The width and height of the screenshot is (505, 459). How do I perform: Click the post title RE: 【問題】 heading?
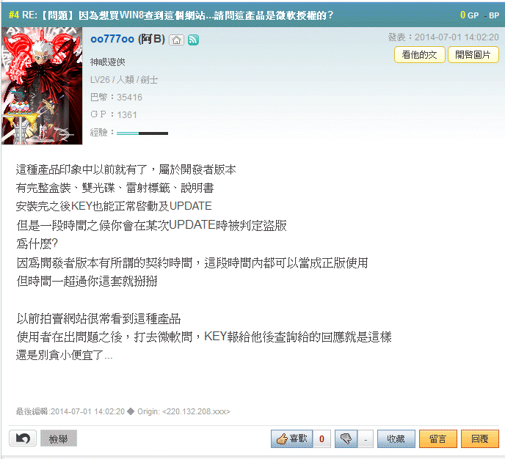pos(178,15)
